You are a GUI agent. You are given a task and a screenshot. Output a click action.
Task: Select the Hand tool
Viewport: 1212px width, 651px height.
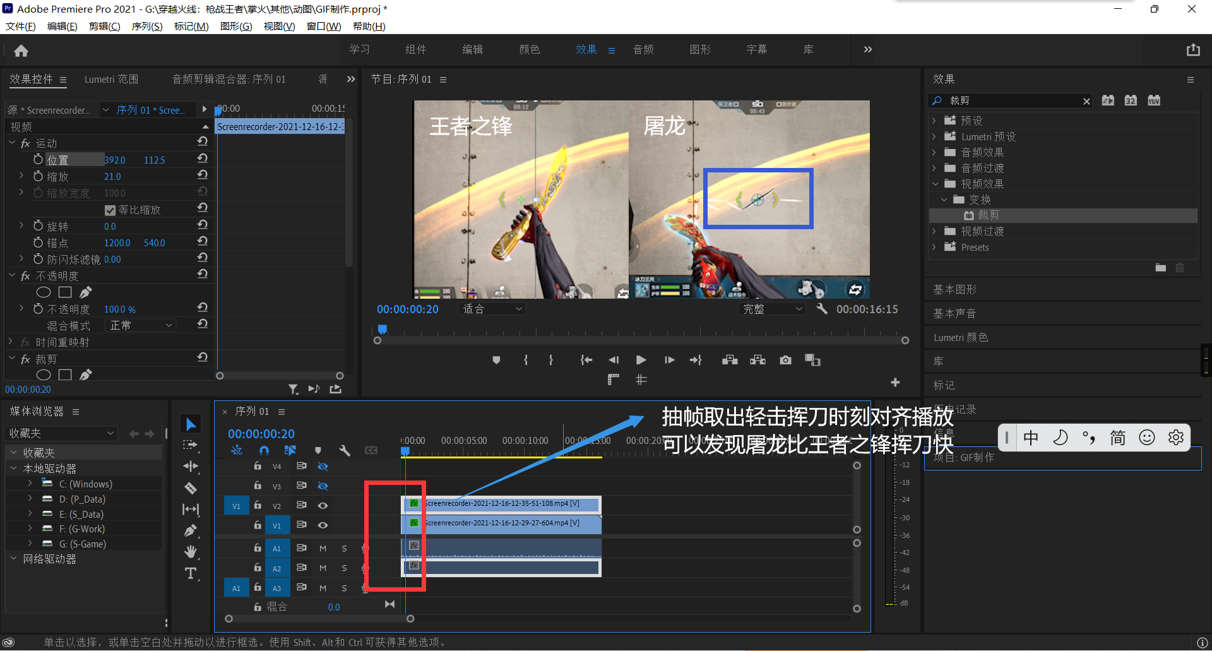(191, 552)
